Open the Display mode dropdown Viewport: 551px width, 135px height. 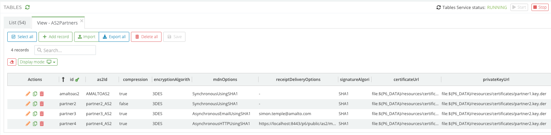(38, 62)
